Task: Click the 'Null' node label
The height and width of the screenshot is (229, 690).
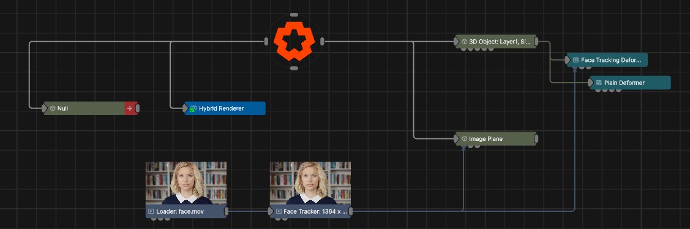Action: pyautogui.click(x=62, y=108)
